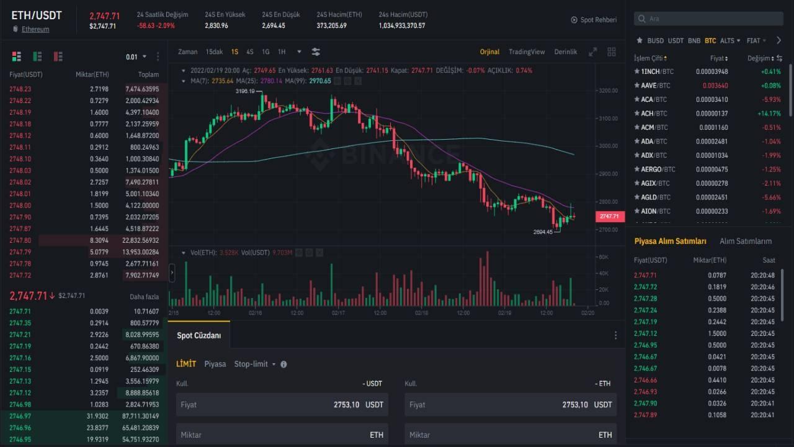Favorite the AGIX/BTC pair star

(637, 183)
